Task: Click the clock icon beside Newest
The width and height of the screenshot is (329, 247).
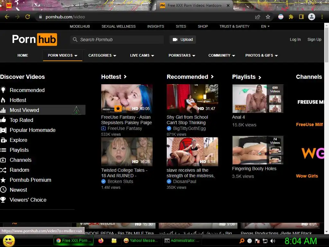Action: click(x=3, y=190)
